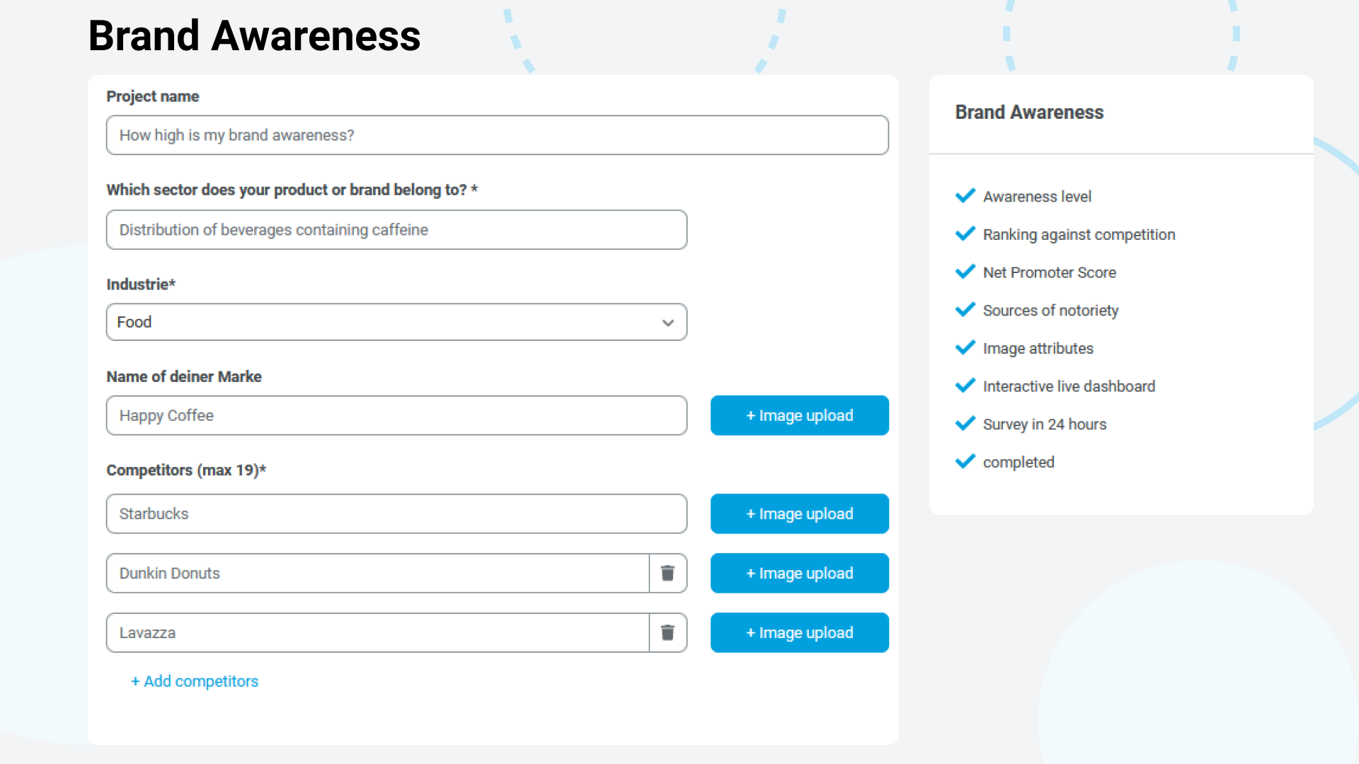1359x764 pixels.
Task: Click Image upload next to Starbucks
Action: [799, 514]
